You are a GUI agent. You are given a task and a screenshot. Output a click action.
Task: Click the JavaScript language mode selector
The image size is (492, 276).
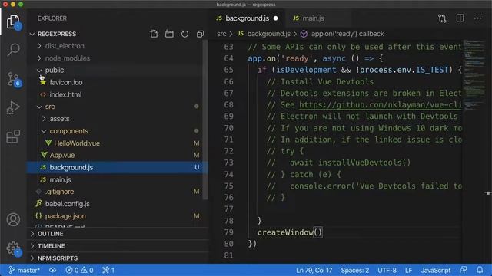coord(436,270)
